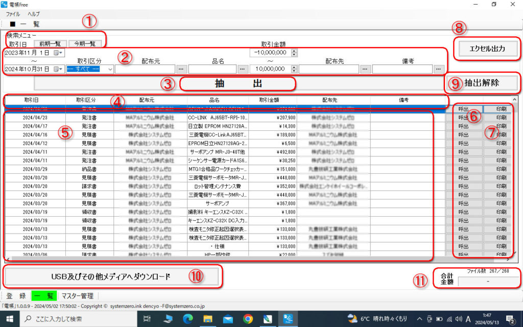Screen dimensions: 523x327
Task: Click the browse button beside 配布元 field
Action: click(181, 69)
